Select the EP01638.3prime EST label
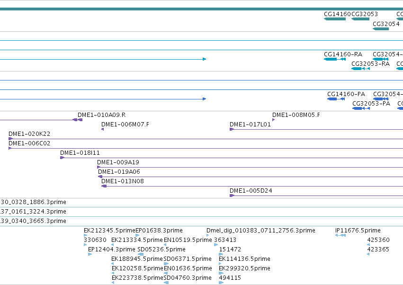The height and width of the screenshot is (285, 403). (159, 231)
